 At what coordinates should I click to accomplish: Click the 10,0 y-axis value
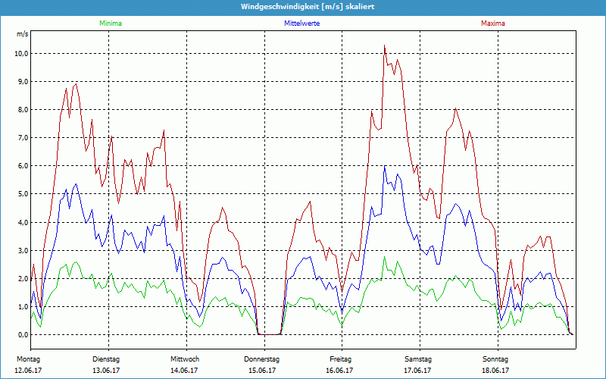coord(20,54)
